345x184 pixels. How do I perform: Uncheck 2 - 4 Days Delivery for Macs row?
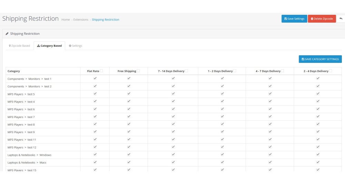[318, 162]
